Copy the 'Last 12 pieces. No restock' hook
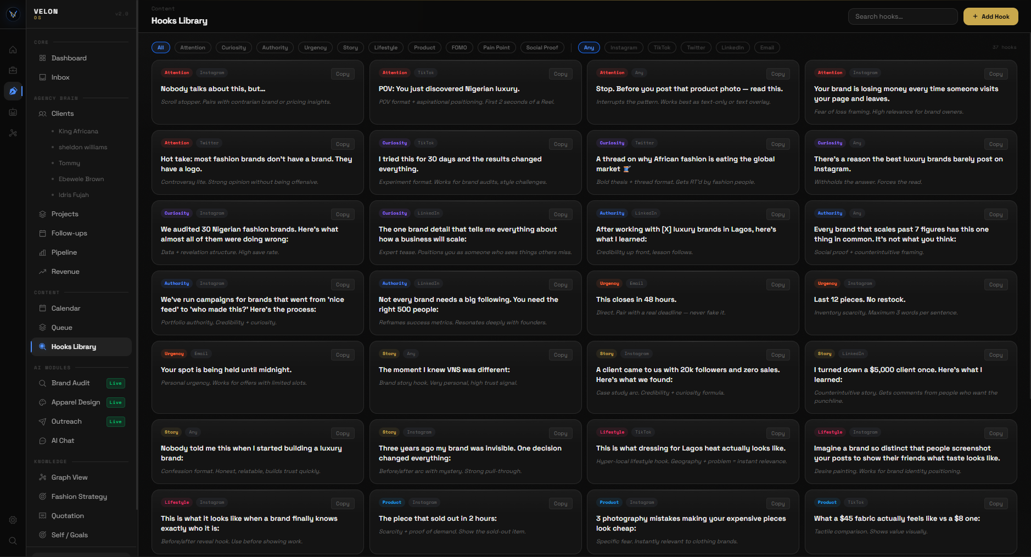 click(x=996, y=285)
